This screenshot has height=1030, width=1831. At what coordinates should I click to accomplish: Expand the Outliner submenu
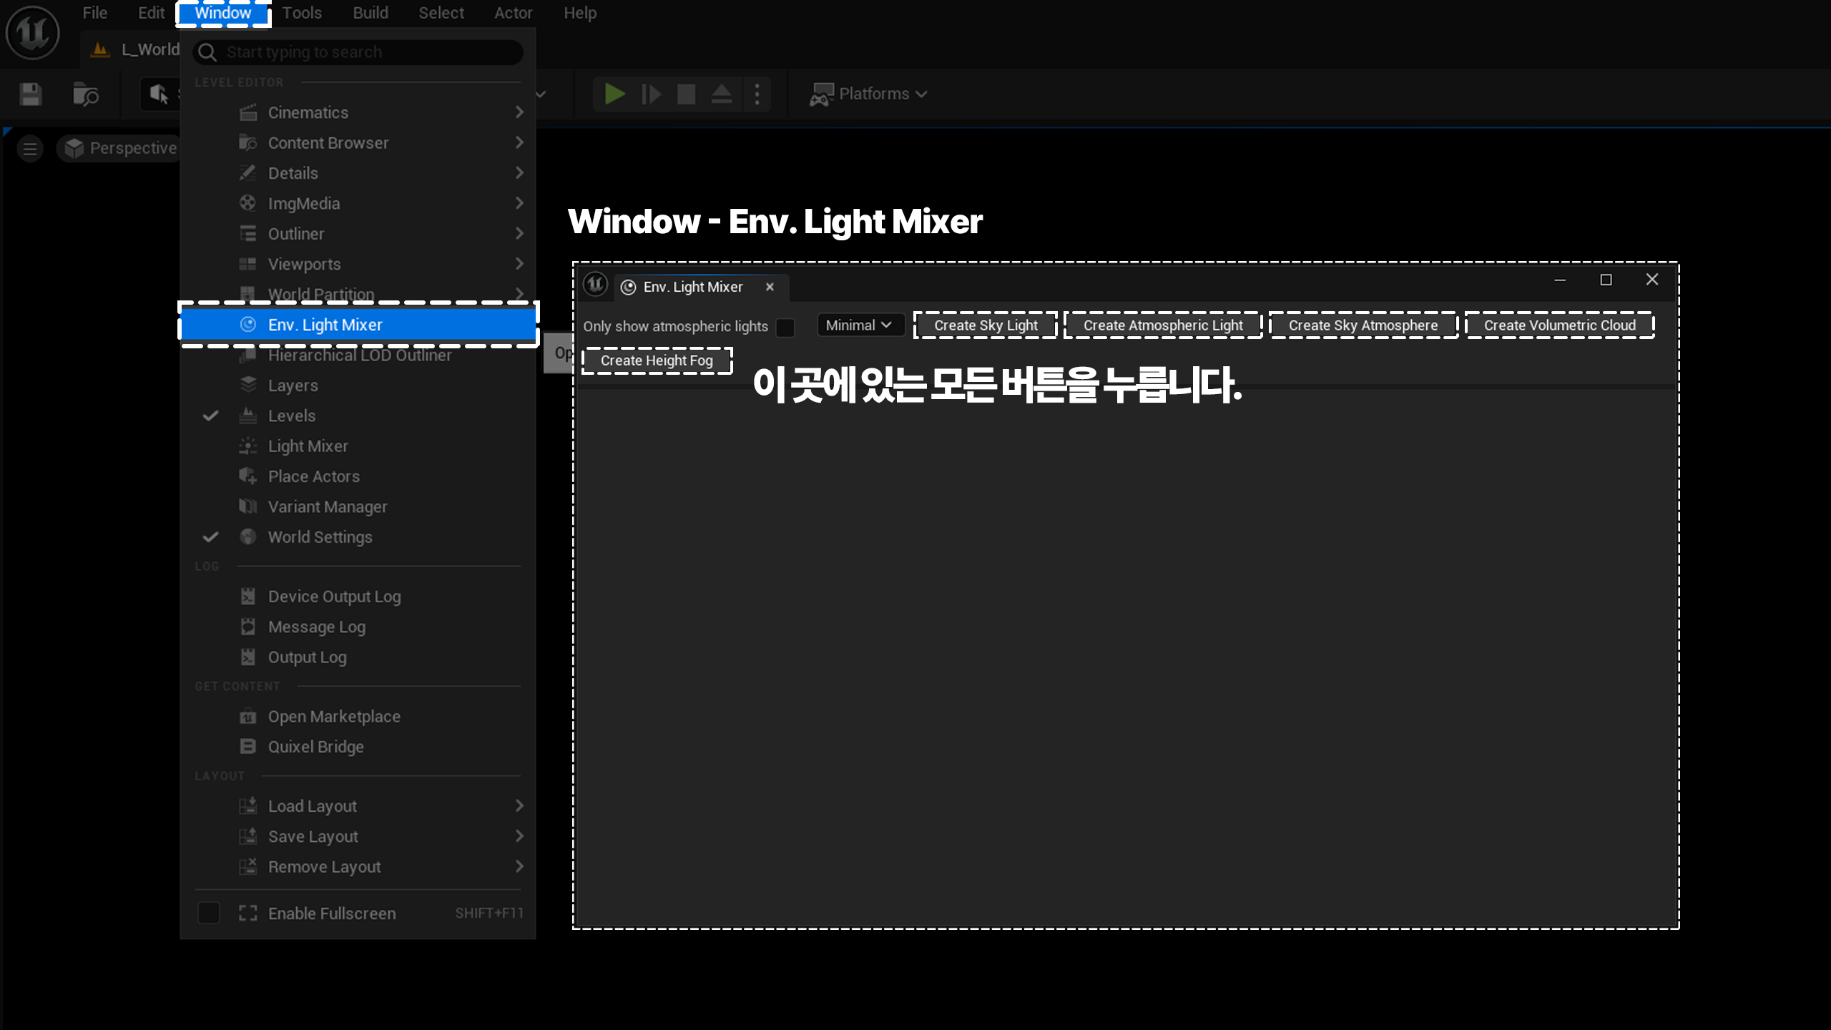[x=358, y=234]
